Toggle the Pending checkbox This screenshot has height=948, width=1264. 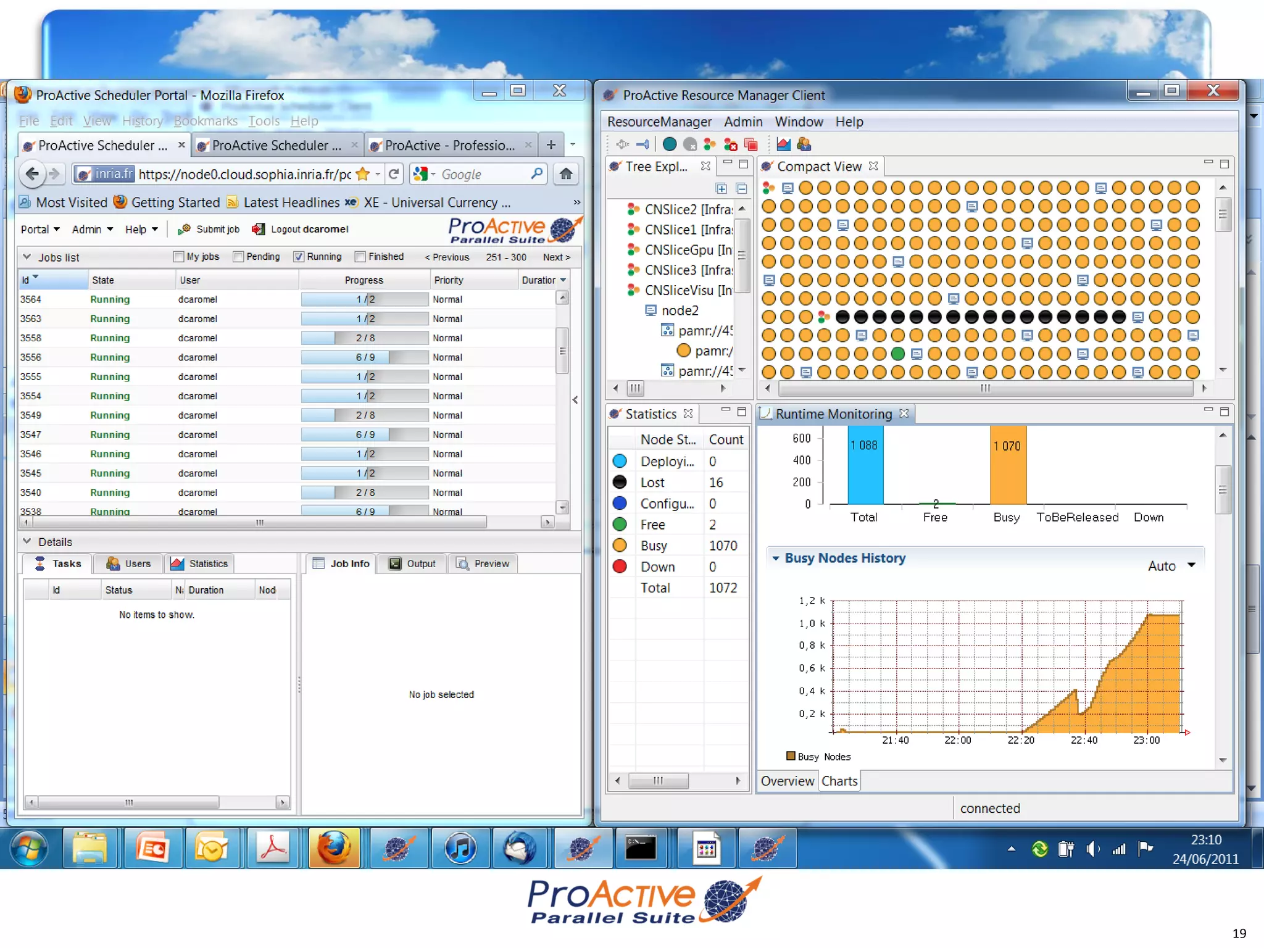point(238,257)
